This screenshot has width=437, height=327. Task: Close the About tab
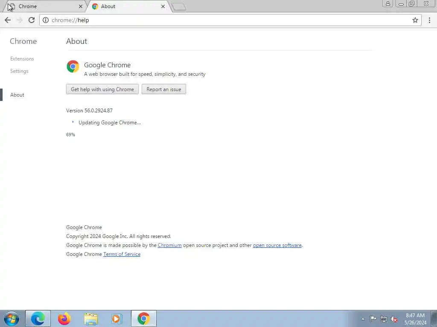(163, 6)
